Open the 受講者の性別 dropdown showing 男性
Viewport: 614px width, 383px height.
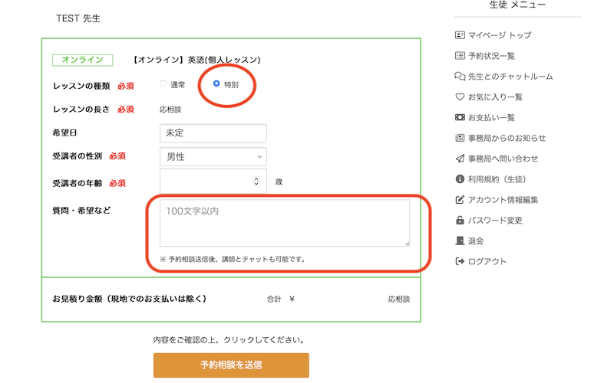click(x=213, y=157)
